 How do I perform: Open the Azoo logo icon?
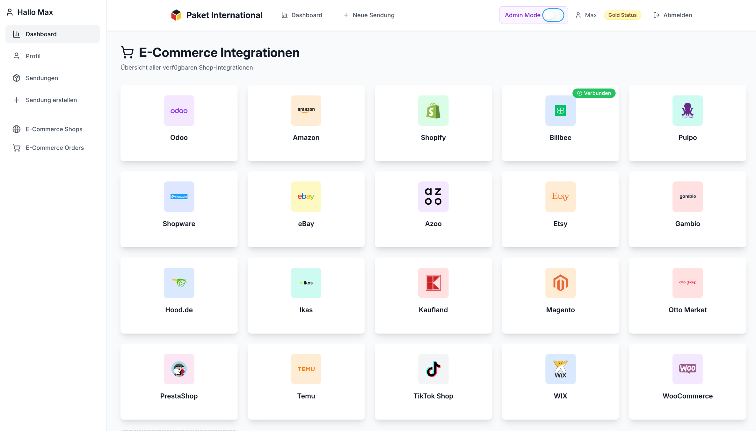433,197
